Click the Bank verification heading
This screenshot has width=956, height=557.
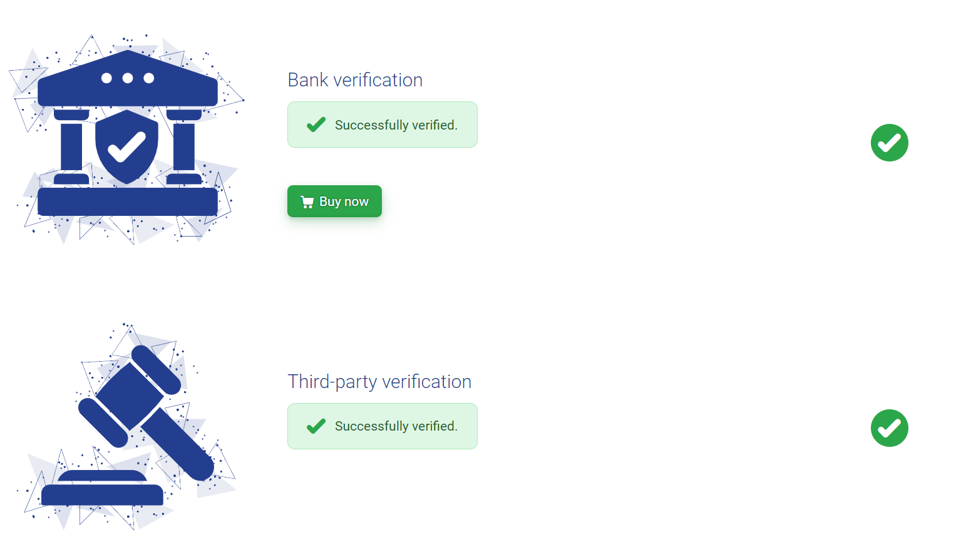click(355, 80)
